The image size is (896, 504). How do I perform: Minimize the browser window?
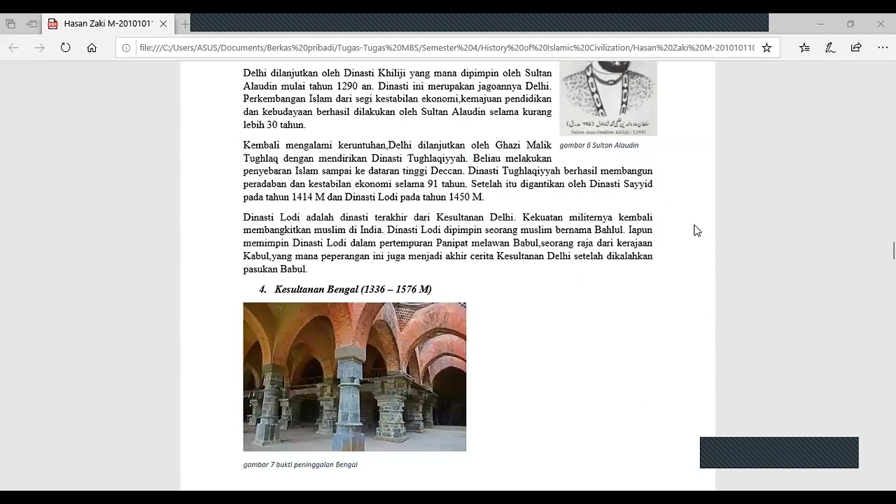pos(820,24)
